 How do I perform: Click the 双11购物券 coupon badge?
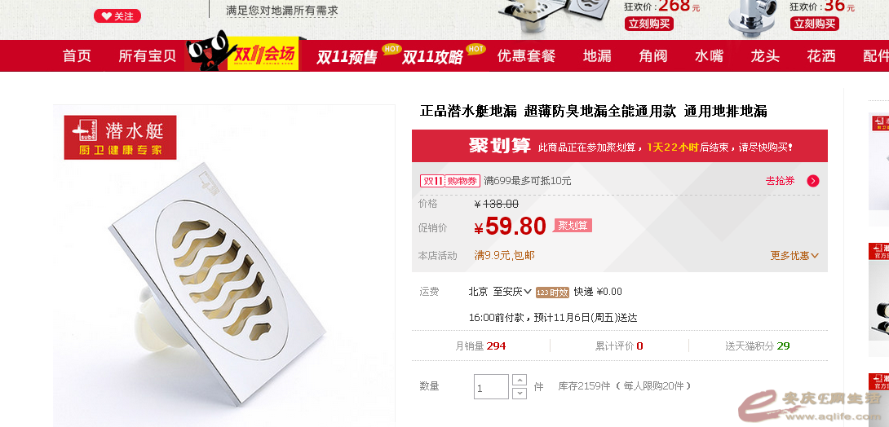tap(450, 181)
